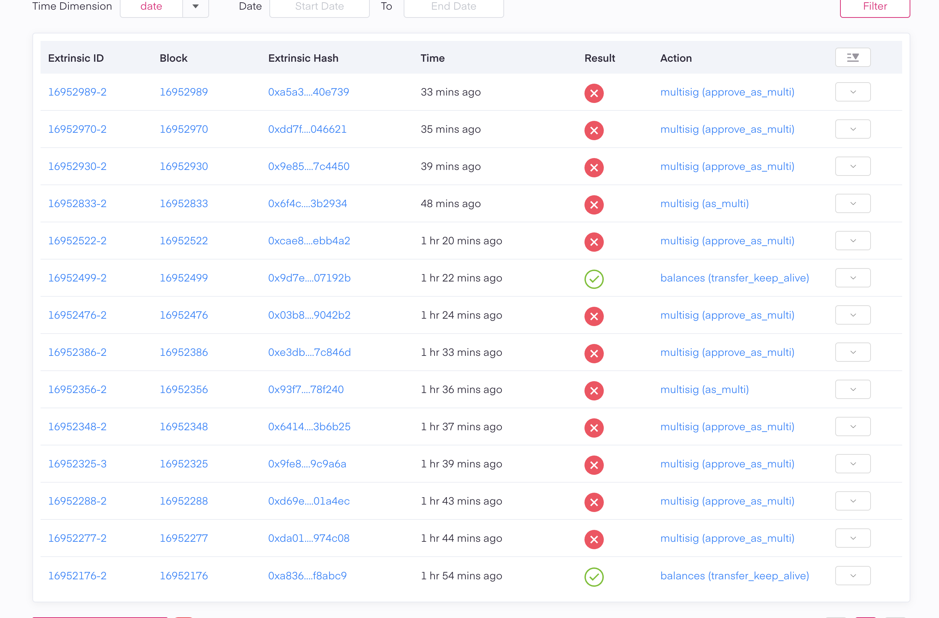
Task: Click the failed result icon for 16952288-2
Action: (594, 502)
